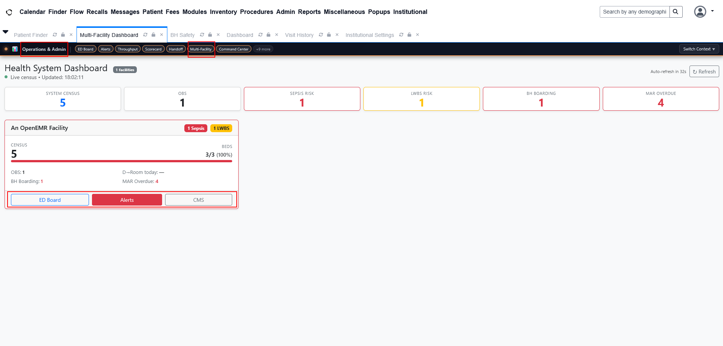Refresh the Multi-Facility Dashboard tab
Screen dimensions: 723x346
pos(145,35)
